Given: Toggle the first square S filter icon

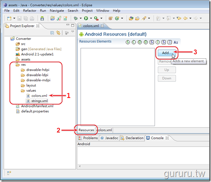Looking at the screenshot, I should [152, 42].
